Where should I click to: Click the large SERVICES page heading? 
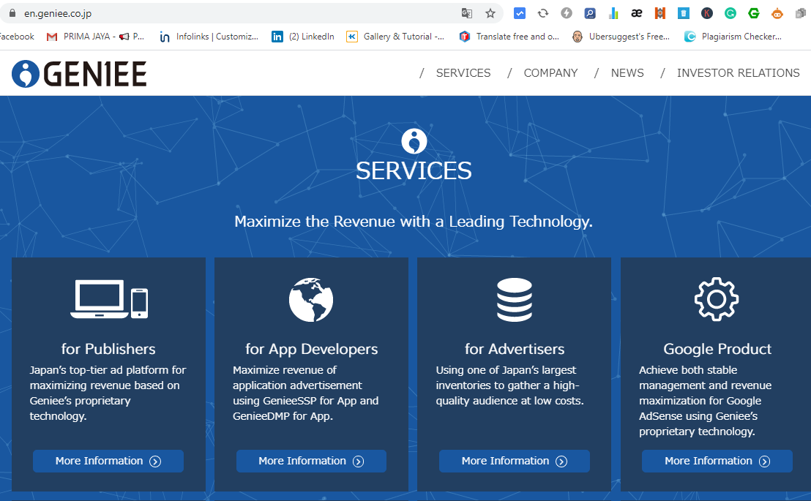(414, 171)
